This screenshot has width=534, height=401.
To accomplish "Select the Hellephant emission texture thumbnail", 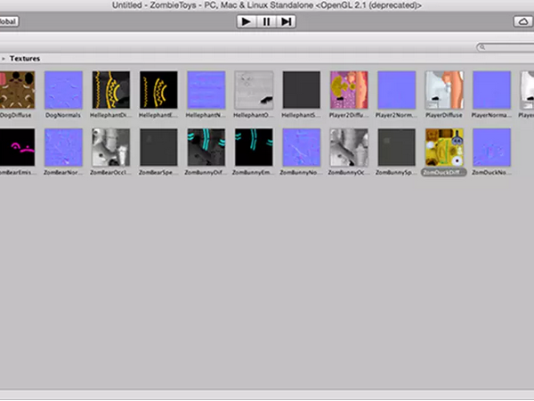I will [158, 90].
